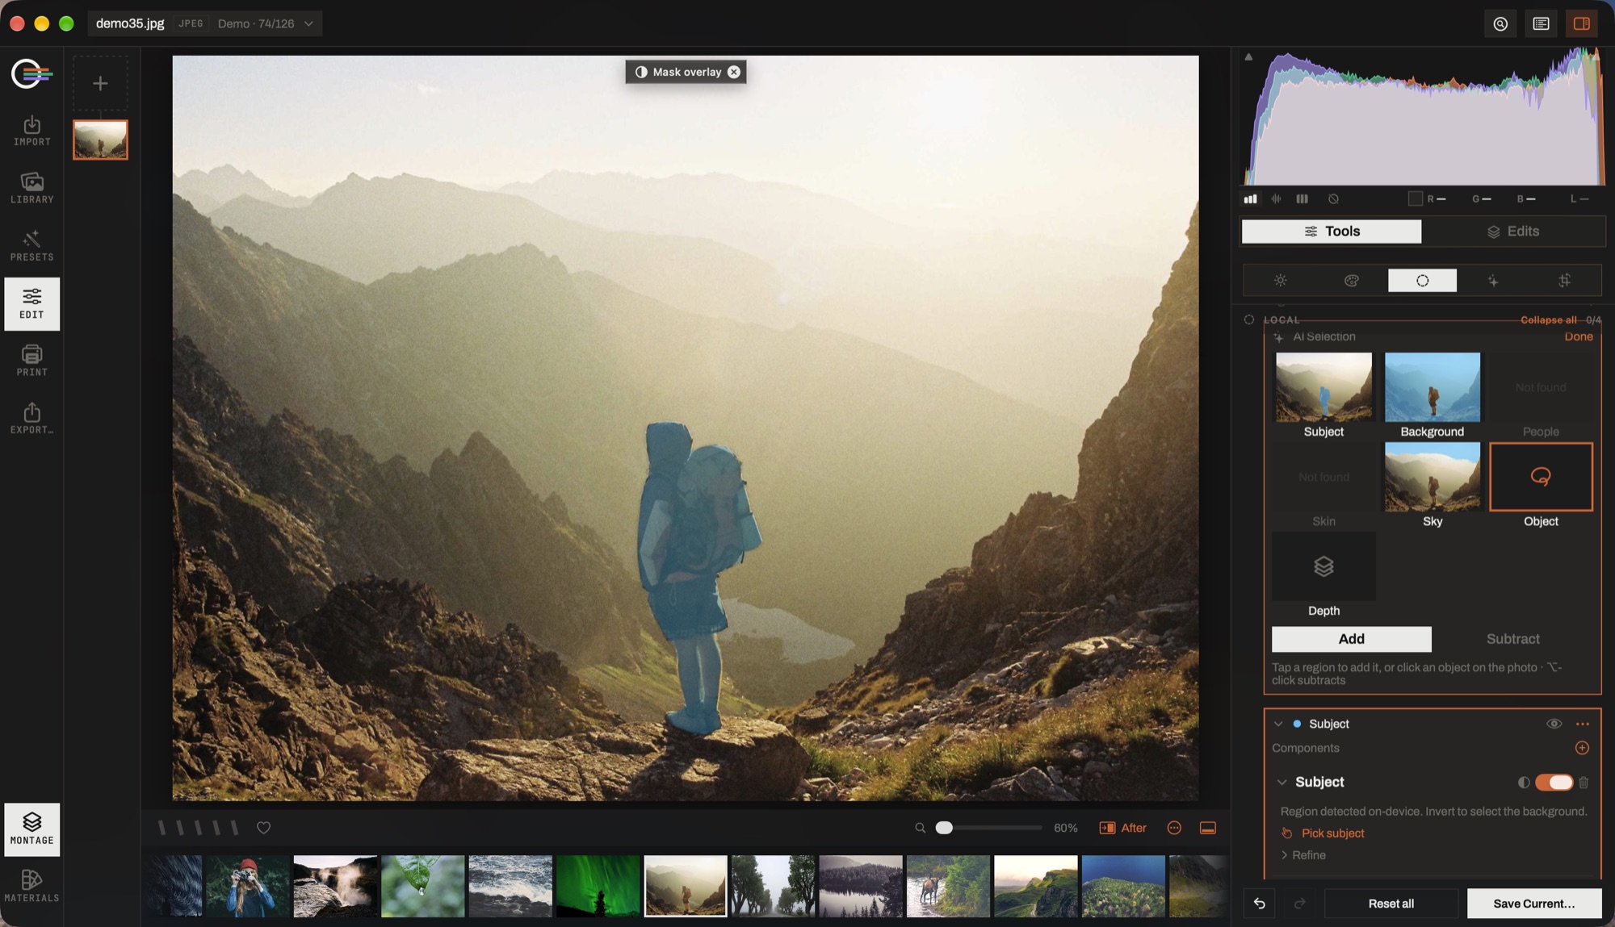The width and height of the screenshot is (1615, 927).
Task: Close the Mask overlay chip
Action: (x=733, y=72)
